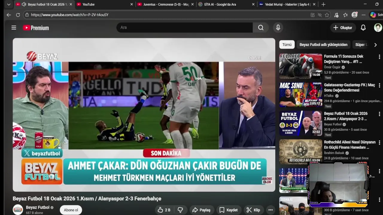383x215 pixels.
Task: Open the YouTube hamburger guide menu
Action: coord(14,28)
